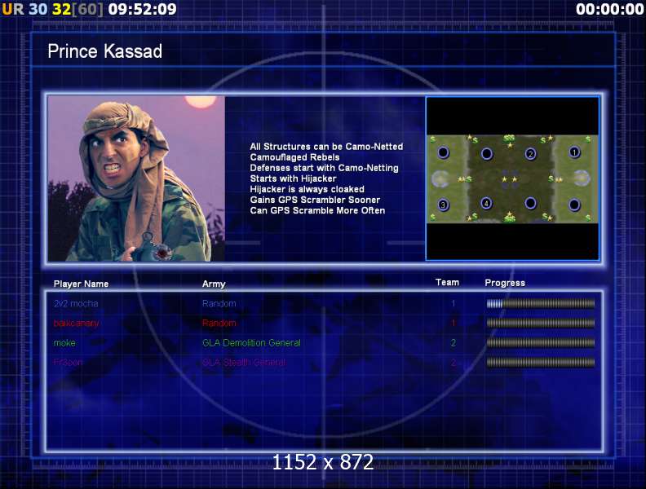Click the right star at minimap center
This screenshot has width=646, height=489.
point(515,179)
